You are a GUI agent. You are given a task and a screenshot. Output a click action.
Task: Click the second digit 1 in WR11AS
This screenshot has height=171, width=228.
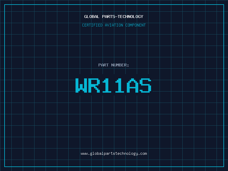120,85
